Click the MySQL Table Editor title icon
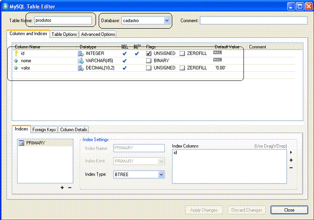This screenshot has height=220, width=314. click(5, 6)
